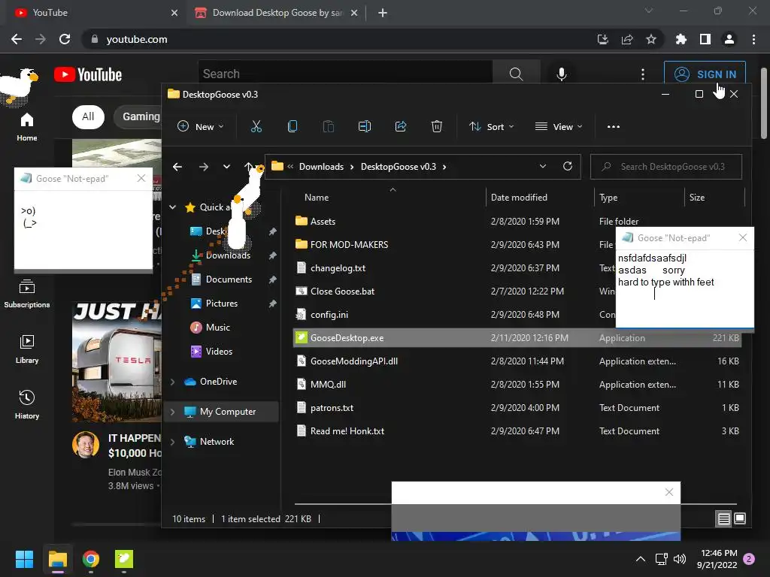Click the Cut scissors icon in Explorer toolbar
The image size is (770, 577).
pos(256,126)
